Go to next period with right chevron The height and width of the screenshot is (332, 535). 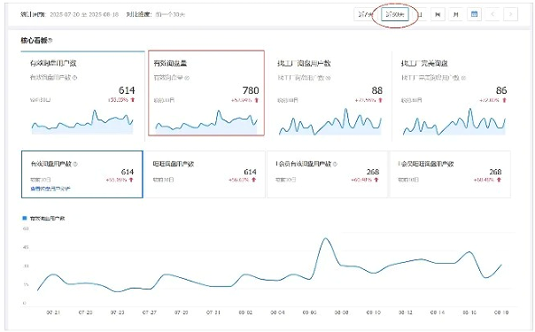510,14
